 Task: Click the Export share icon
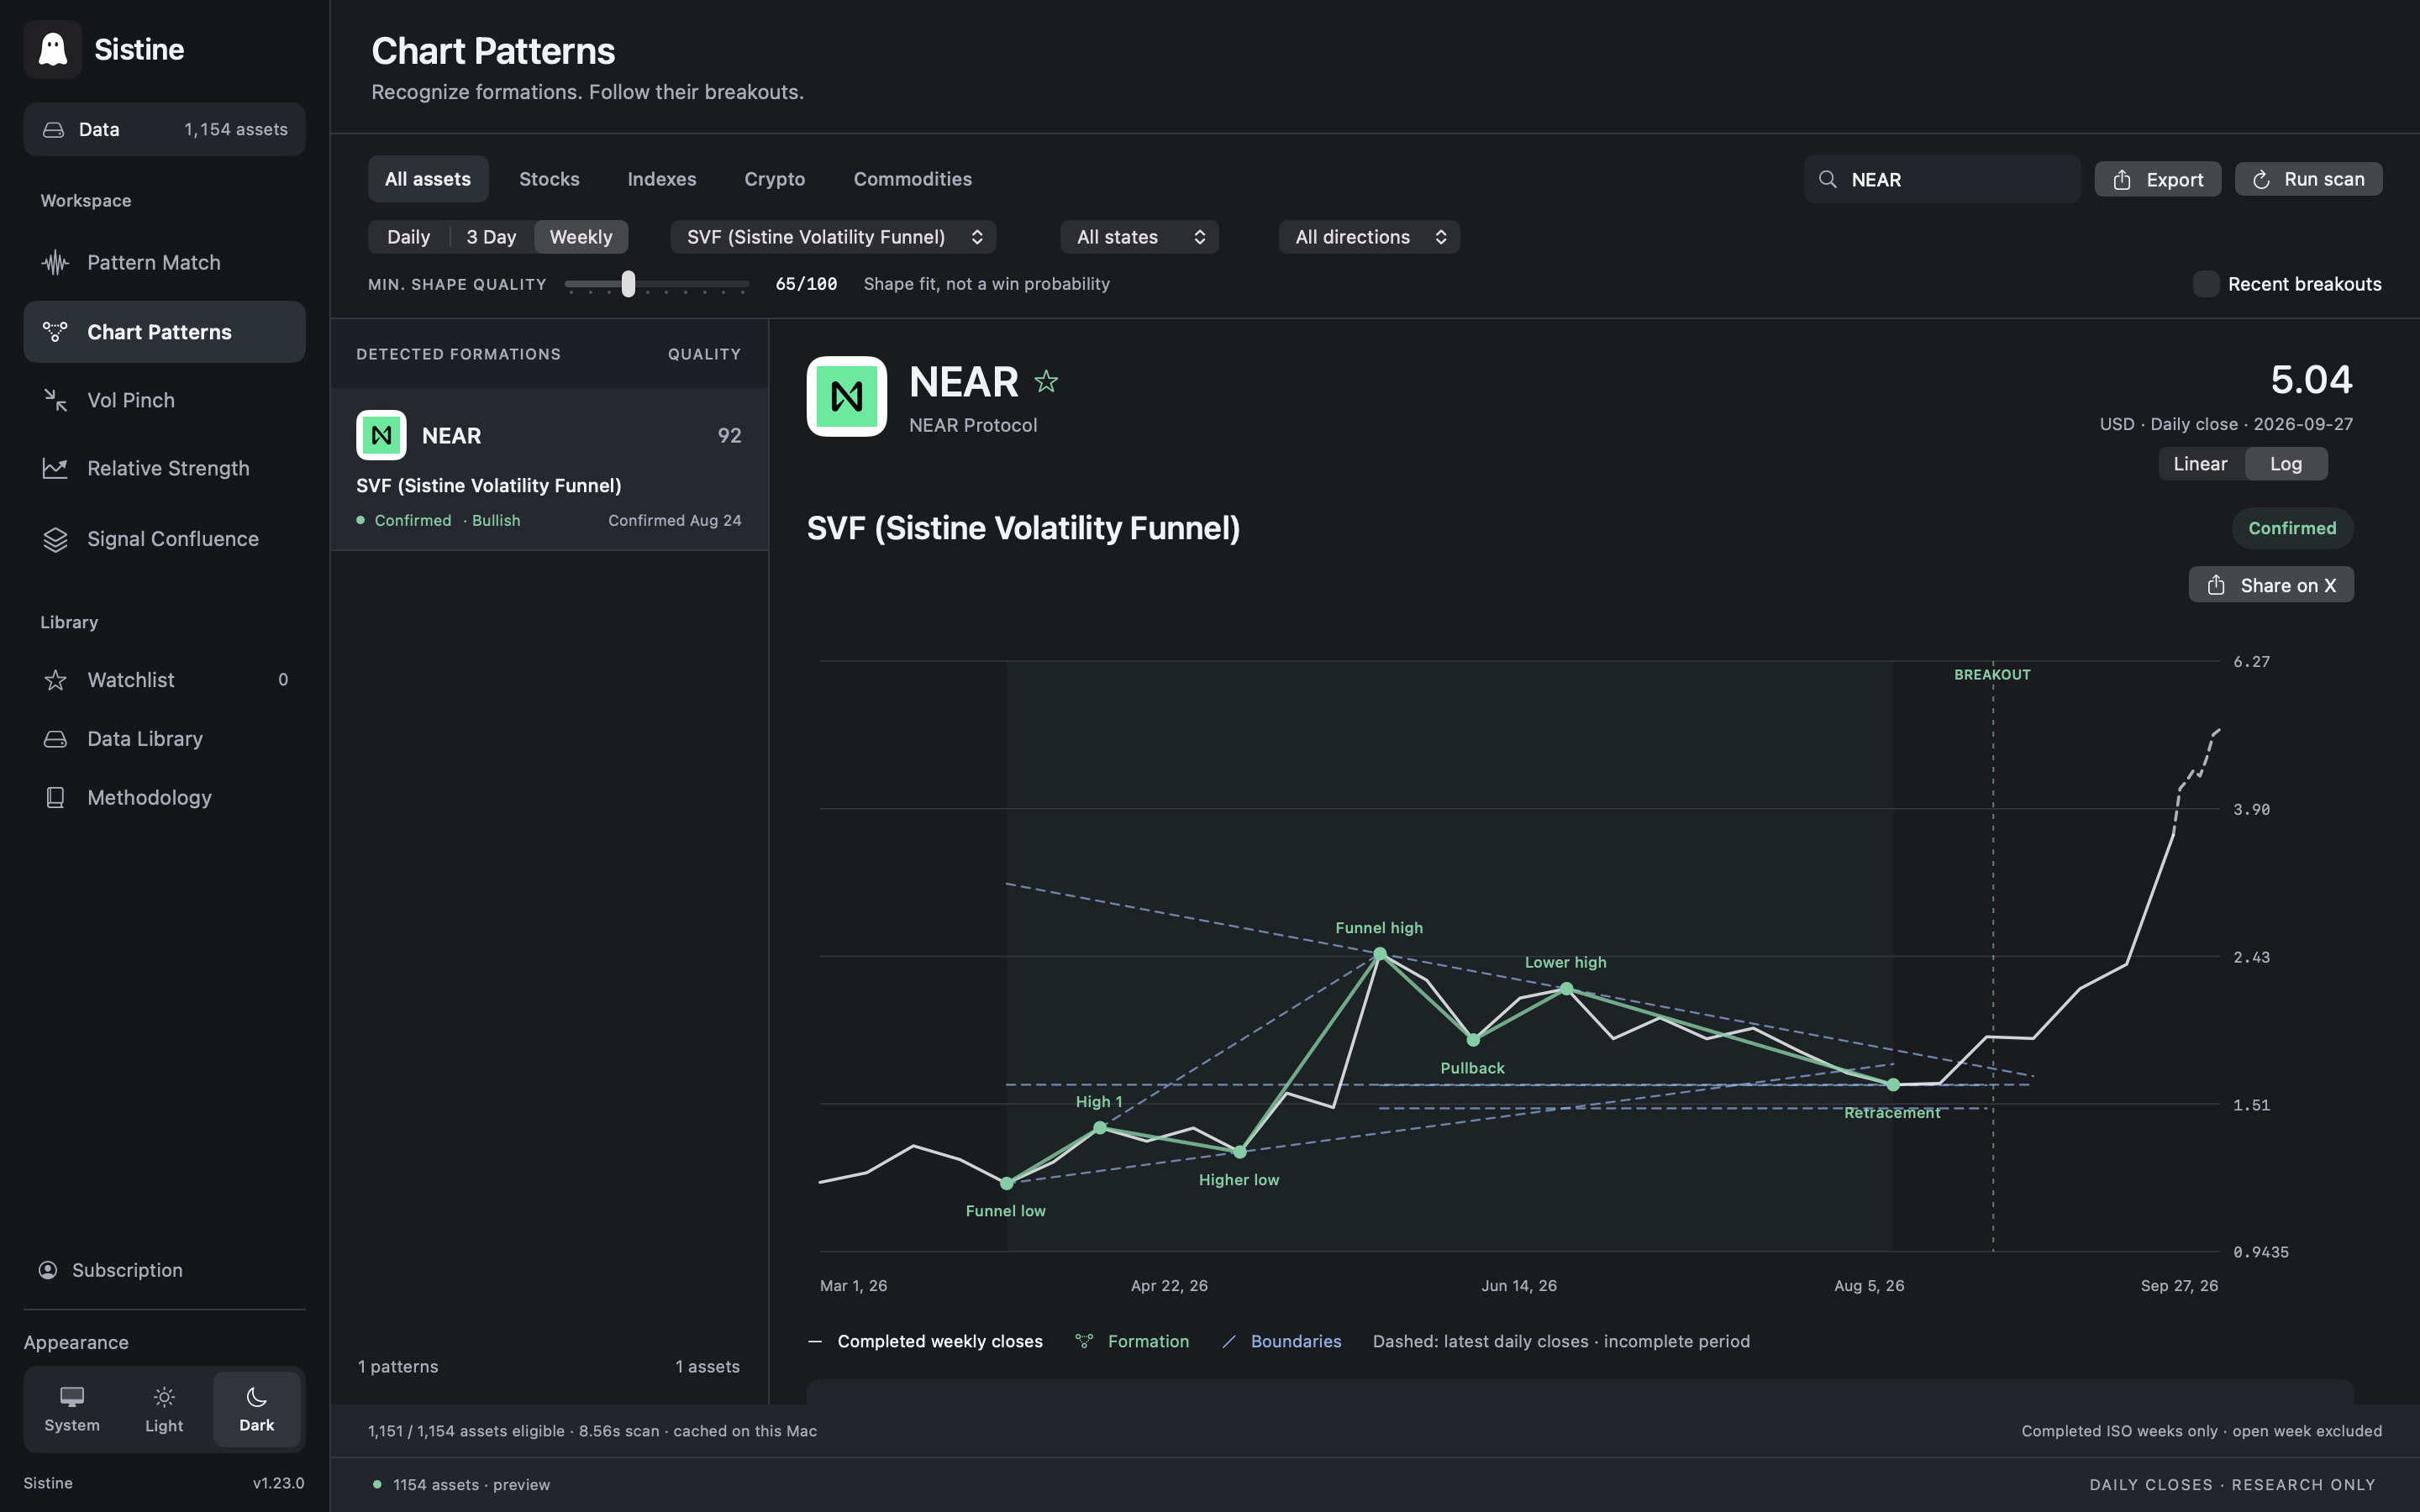pos(2122,180)
